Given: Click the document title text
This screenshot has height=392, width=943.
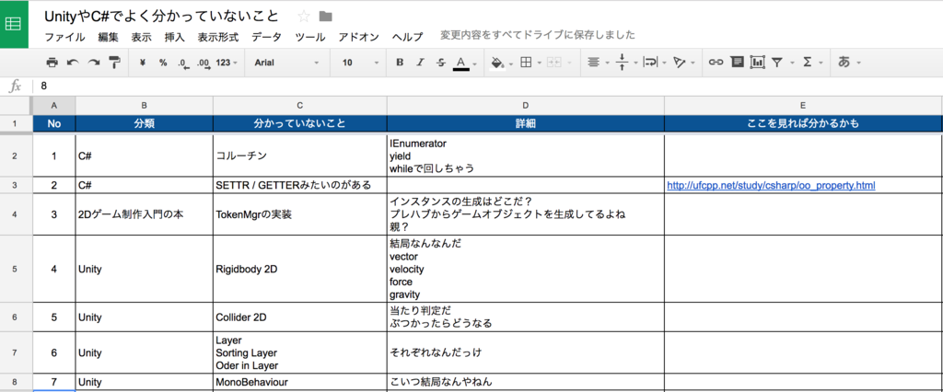Looking at the screenshot, I should click(162, 16).
